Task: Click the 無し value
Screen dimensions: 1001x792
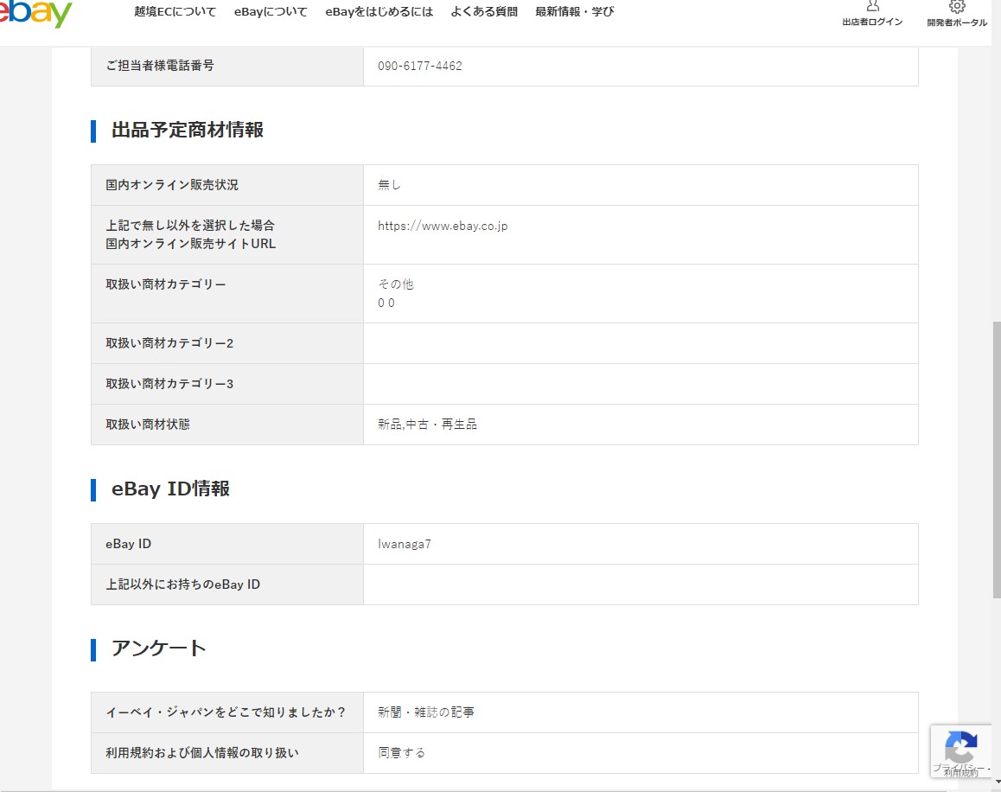Action: point(389,184)
